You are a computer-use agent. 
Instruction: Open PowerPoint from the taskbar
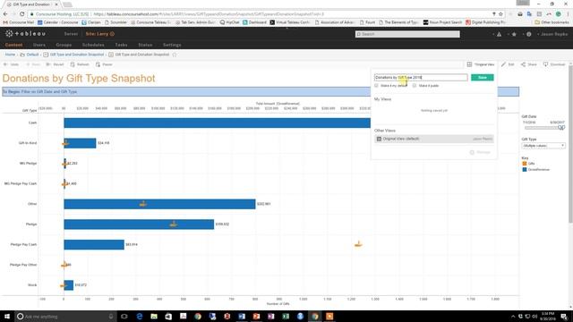pyautogui.click(x=256, y=316)
